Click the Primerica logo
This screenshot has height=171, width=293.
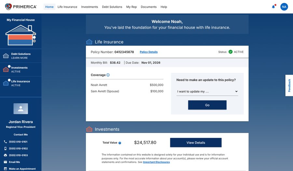21,7
